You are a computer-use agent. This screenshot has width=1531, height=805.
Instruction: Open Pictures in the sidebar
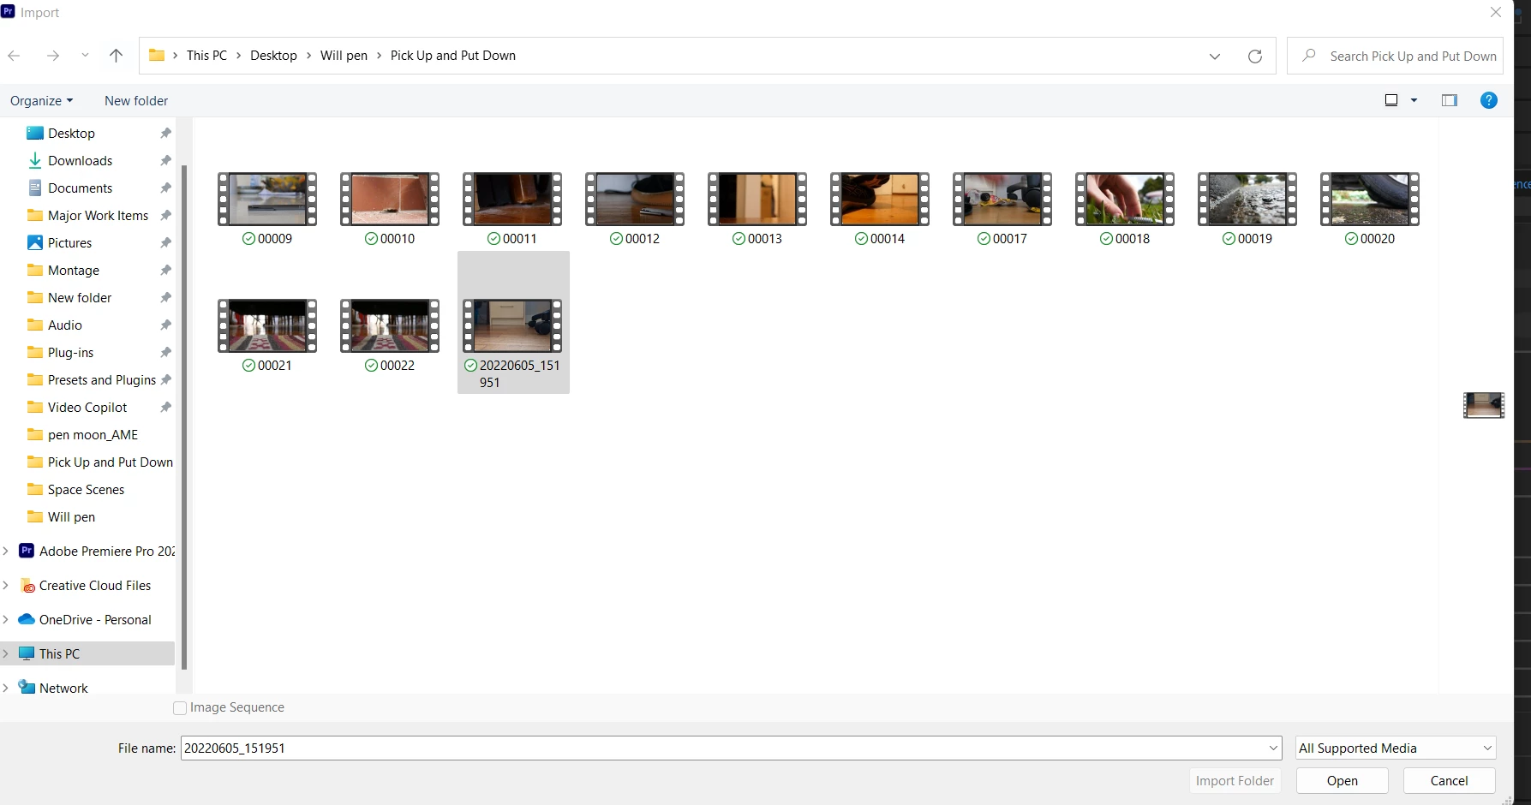pyautogui.click(x=69, y=242)
